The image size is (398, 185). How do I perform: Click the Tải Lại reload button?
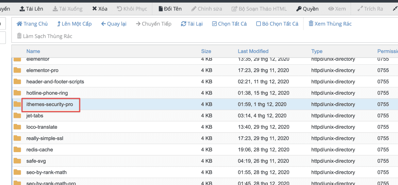tap(192, 24)
